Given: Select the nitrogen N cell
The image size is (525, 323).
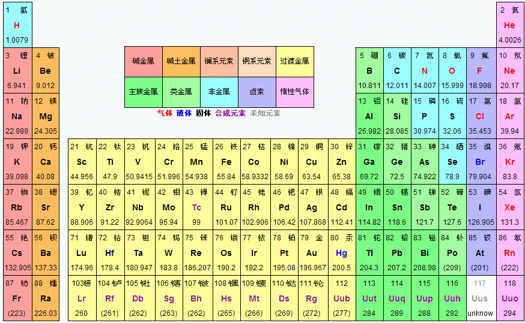Looking at the screenshot, I should tap(425, 71).
